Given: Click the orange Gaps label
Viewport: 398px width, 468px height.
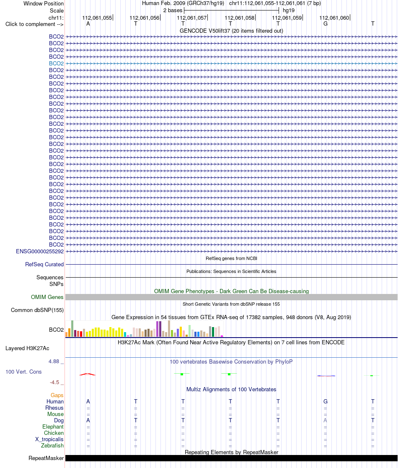Looking at the screenshot, I should click(57, 395).
